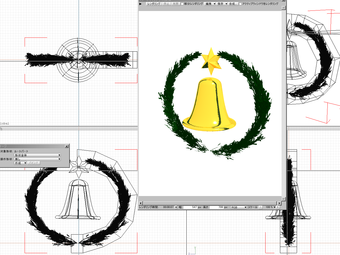
Task: Open the RGB channel dropdown
Action: [239, 207]
